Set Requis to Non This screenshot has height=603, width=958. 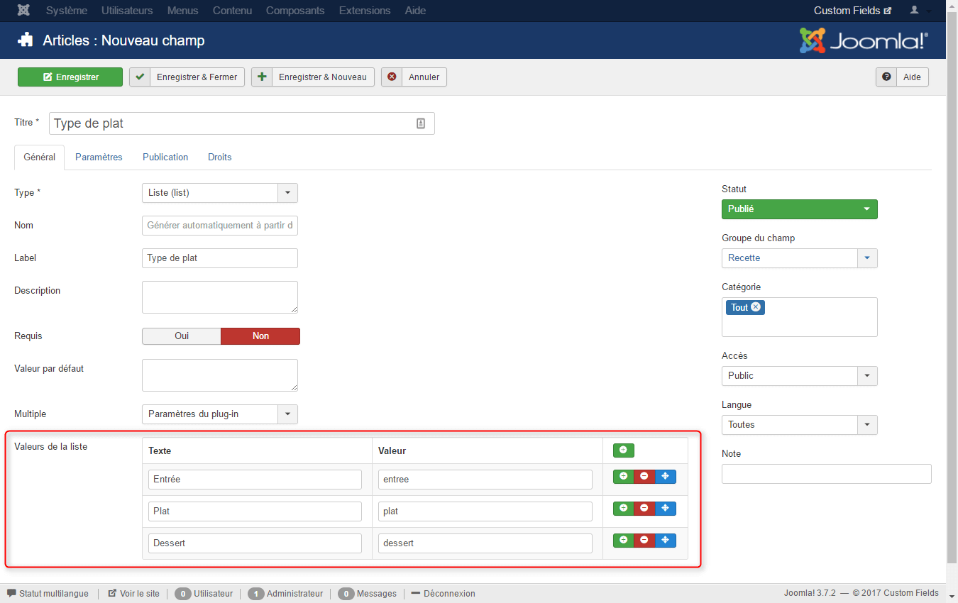[260, 336]
